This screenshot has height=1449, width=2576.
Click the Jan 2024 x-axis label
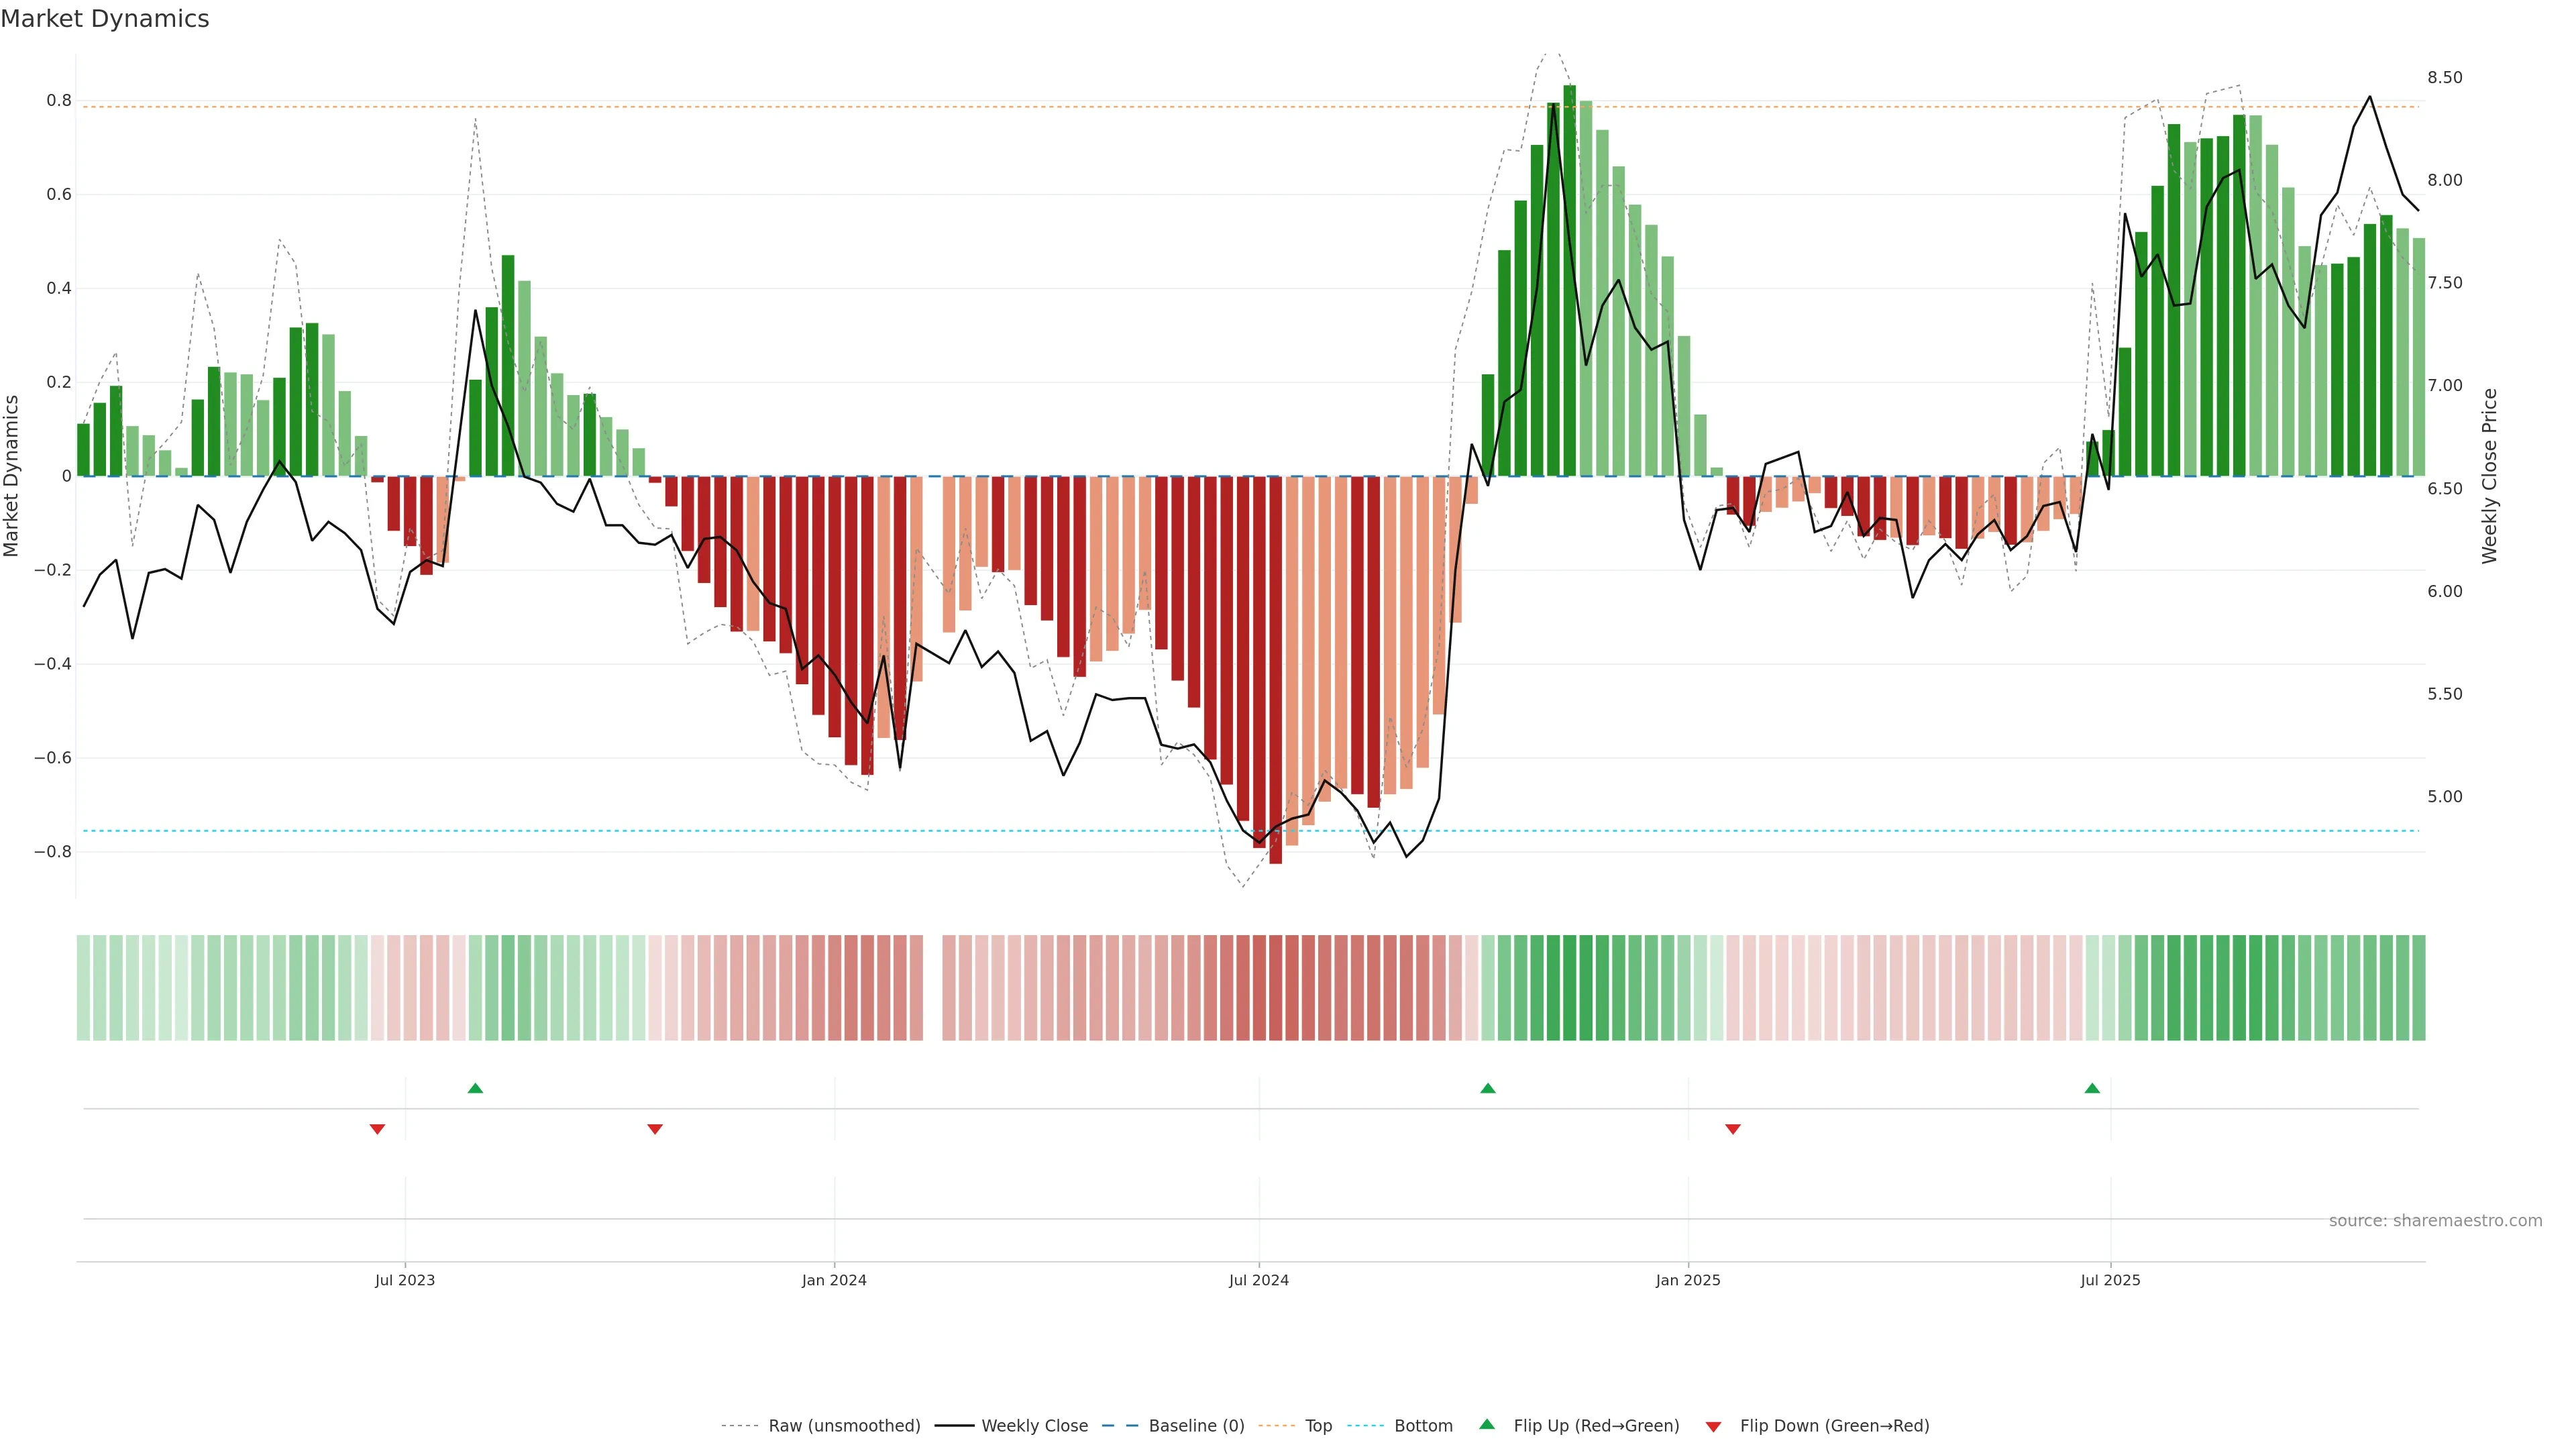tap(834, 1280)
